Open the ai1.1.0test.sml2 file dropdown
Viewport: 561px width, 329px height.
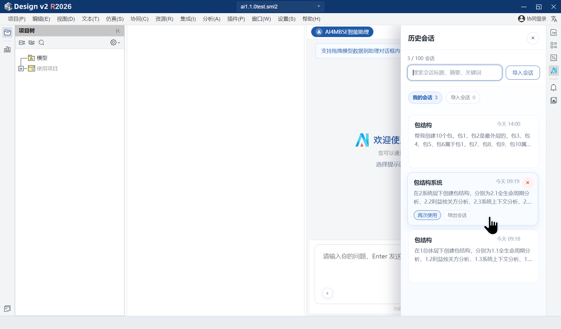[280, 6]
